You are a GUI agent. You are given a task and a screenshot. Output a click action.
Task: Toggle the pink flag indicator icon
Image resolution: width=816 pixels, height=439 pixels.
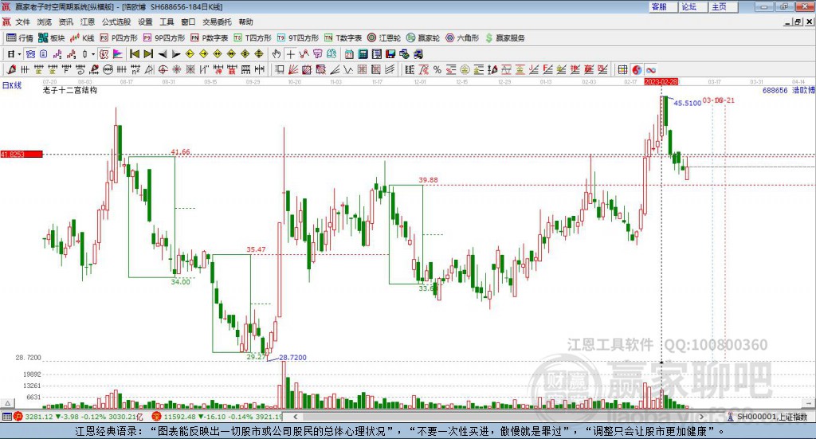(118, 54)
